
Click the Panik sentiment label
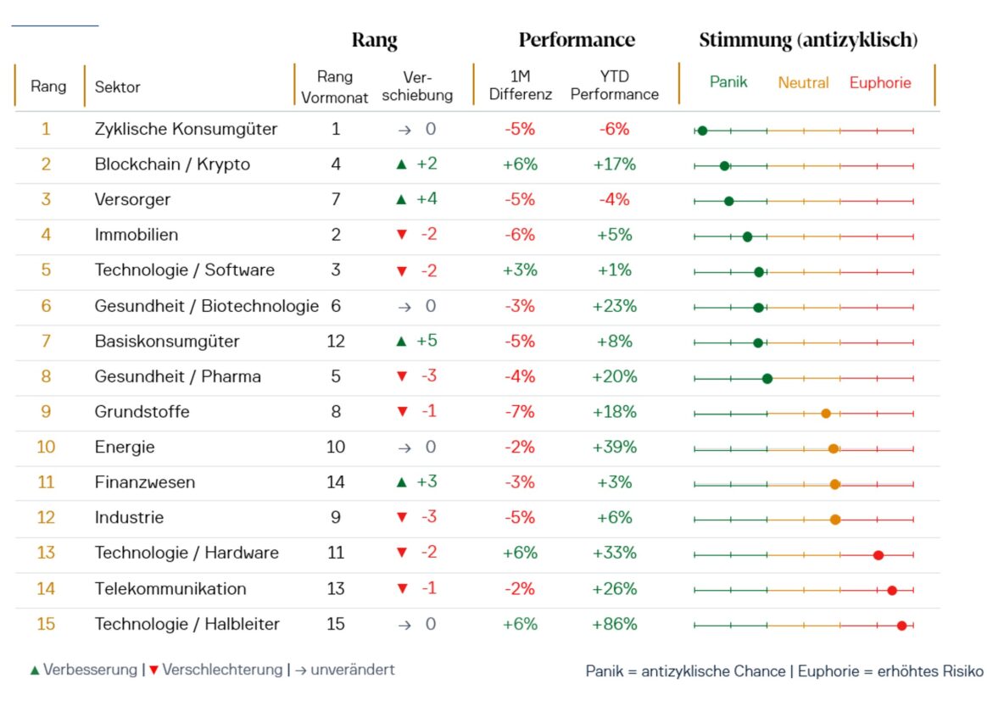728,82
